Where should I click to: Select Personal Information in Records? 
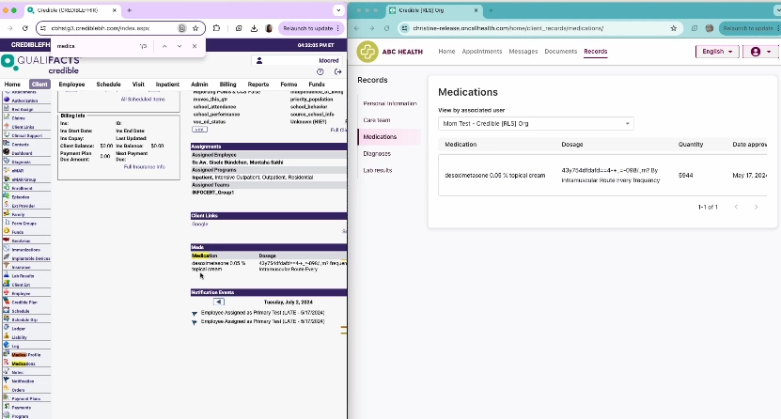(x=390, y=103)
